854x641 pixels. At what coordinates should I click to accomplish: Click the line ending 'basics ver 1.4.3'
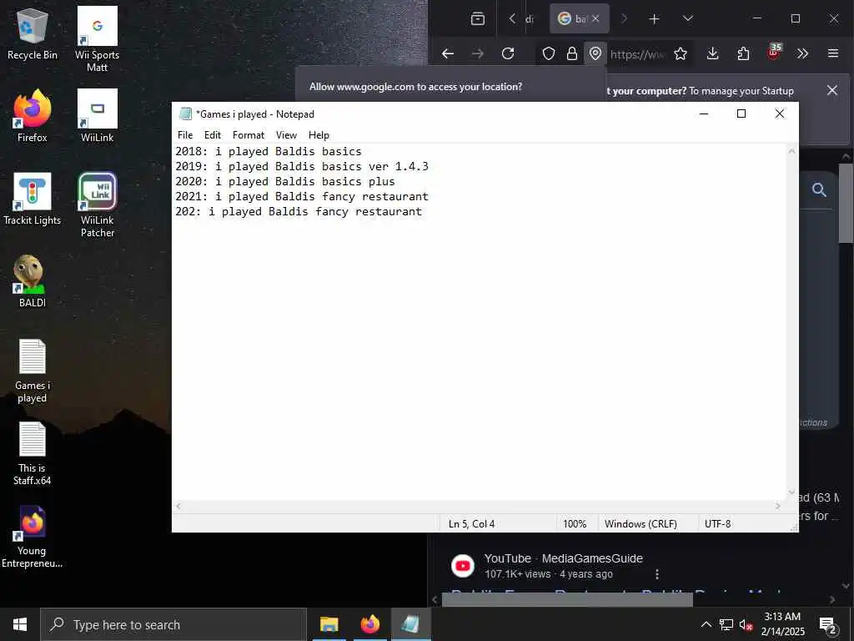[302, 166]
